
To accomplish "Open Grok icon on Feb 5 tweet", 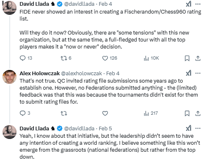I will click(189, 128).
